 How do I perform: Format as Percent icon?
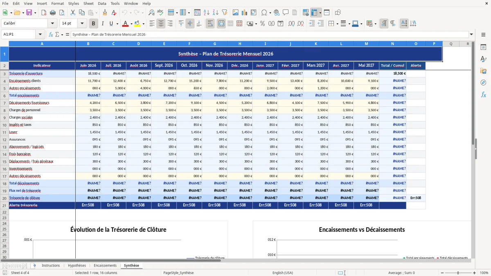tap(262, 24)
